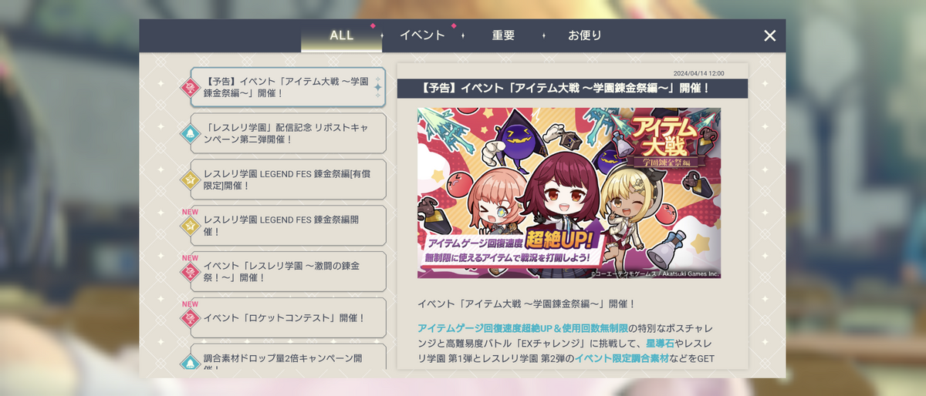Click pink diamond icon beside ロケットコンテスト notice
Image resolution: width=926 pixels, height=396 pixels.
[190, 317]
